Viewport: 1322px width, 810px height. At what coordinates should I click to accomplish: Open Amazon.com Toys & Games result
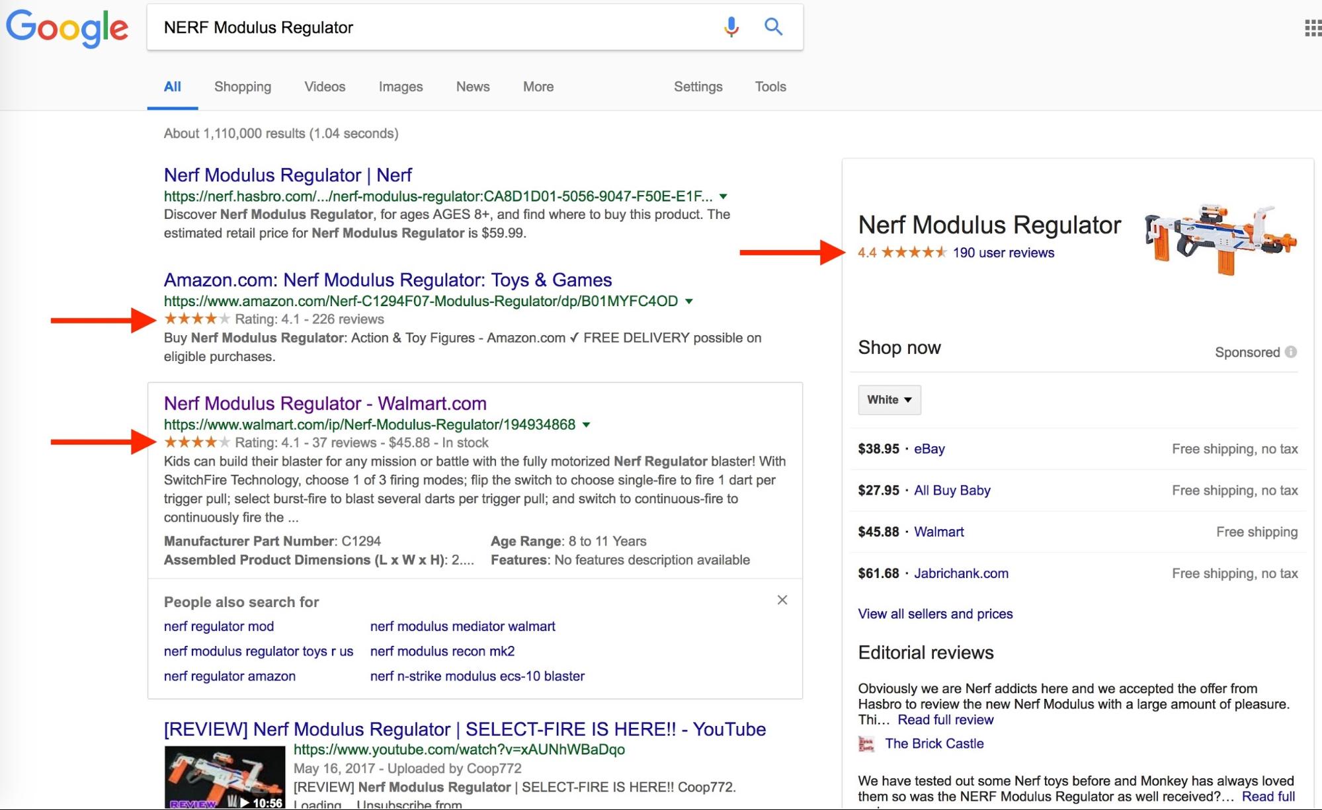click(388, 280)
